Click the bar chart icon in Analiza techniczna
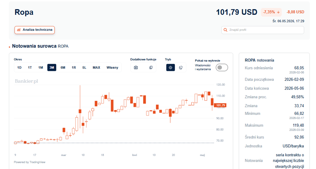Image resolution: width=316 pixels, height=169 pixels. (19, 30)
